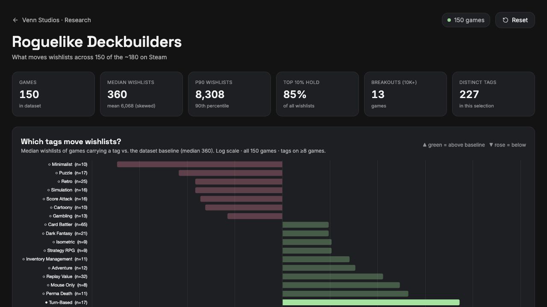This screenshot has height=307, width=547.
Task: Click the Retro rose bar
Action: (x=239, y=182)
